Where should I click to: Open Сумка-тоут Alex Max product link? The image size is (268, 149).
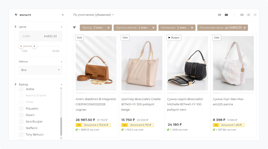[228, 102]
